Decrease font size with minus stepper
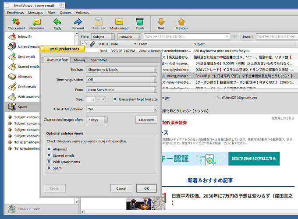 [x=99, y=99]
